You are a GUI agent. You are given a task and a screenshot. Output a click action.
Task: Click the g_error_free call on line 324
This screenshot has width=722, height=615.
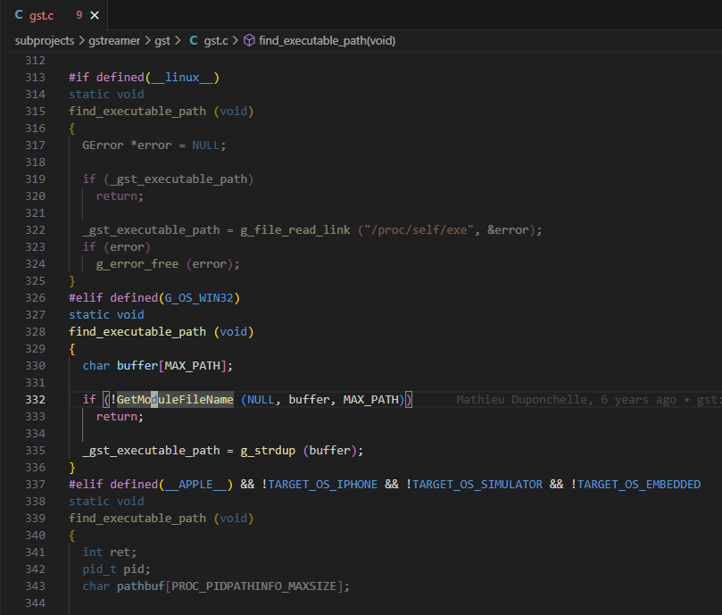point(137,264)
